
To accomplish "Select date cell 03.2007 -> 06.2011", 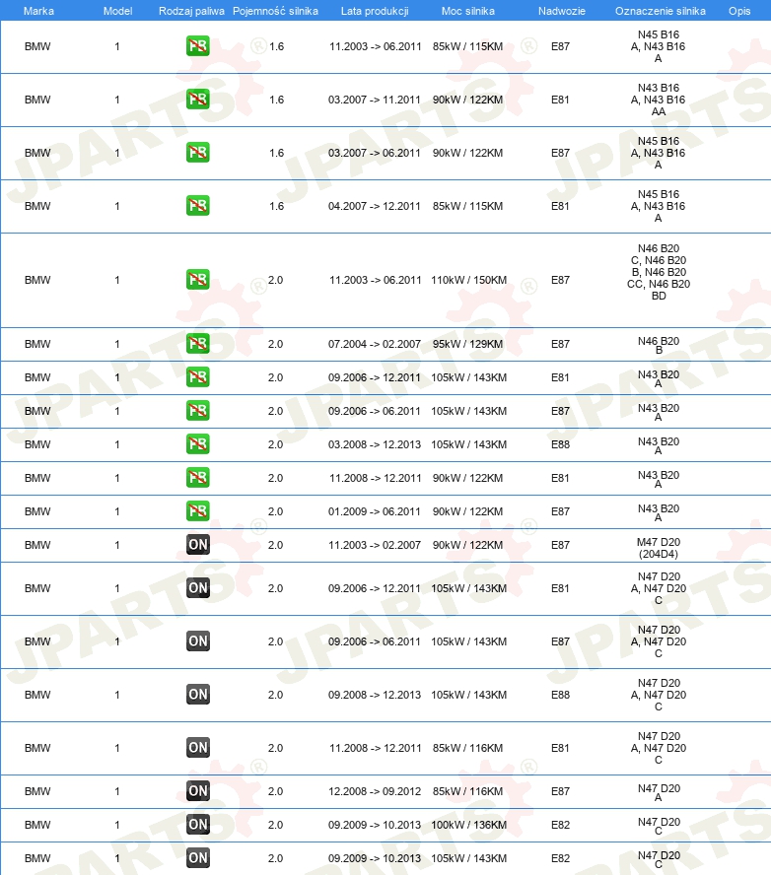I will pyautogui.click(x=374, y=153).
